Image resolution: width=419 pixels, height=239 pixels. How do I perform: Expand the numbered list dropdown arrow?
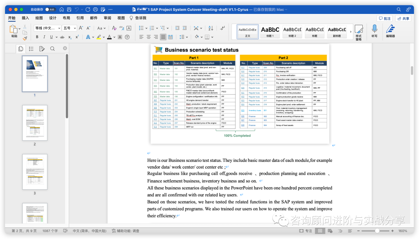157,28
